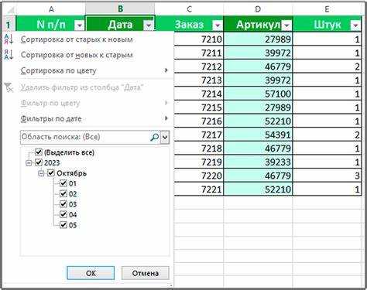This screenshot has height=290, width=367.
Task: Toggle day 04 checkbox
Action: 63,214
